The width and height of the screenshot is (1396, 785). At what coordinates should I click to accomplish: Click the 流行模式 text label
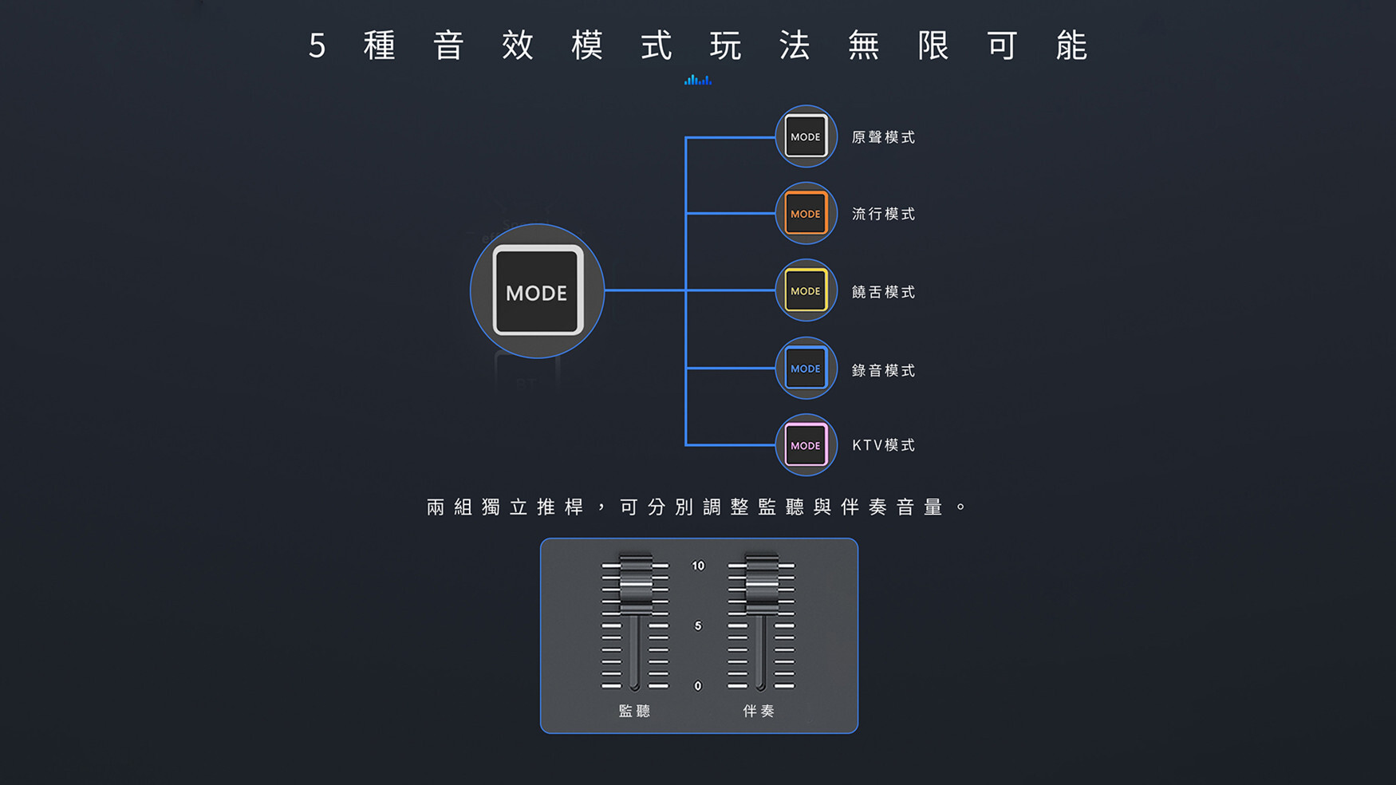[x=883, y=214]
